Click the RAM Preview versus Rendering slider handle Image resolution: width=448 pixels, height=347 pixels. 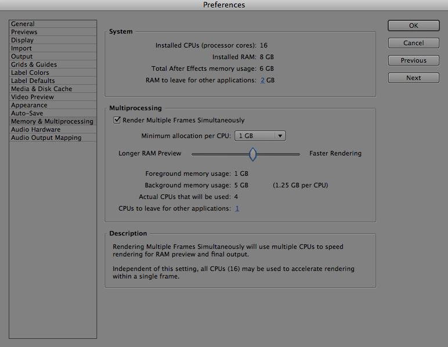253,154
